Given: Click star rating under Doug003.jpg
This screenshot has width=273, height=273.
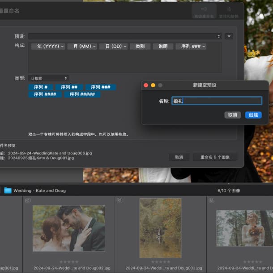Looking at the screenshot, I should (x=161, y=262).
